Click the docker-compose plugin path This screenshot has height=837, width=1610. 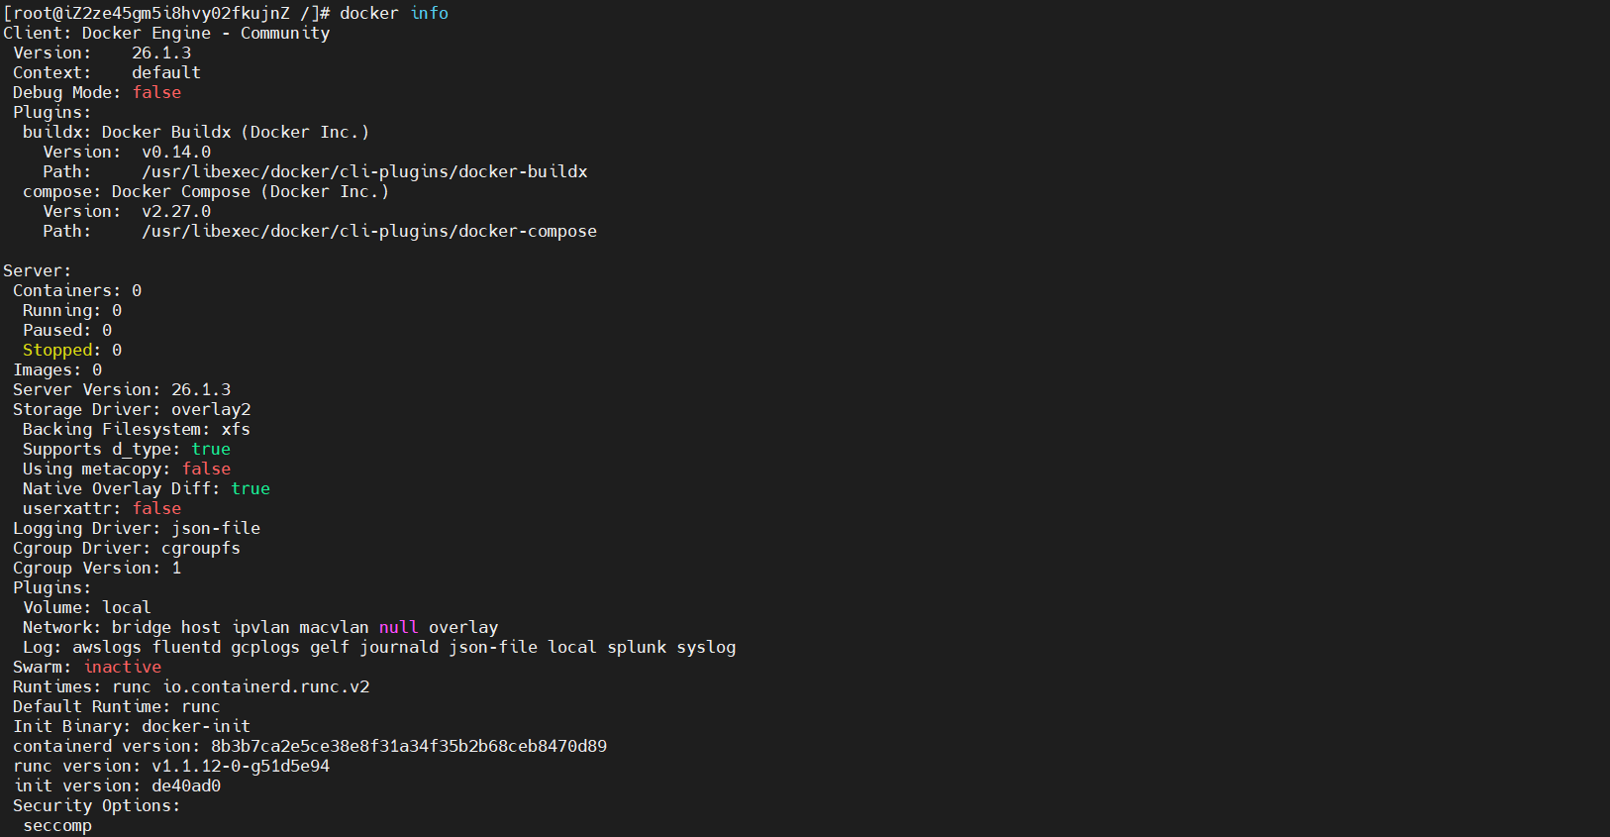tap(368, 231)
